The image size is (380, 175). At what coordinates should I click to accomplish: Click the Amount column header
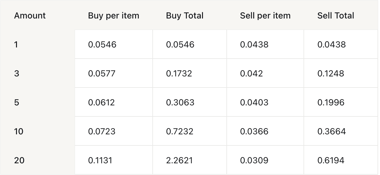click(30, 16)
